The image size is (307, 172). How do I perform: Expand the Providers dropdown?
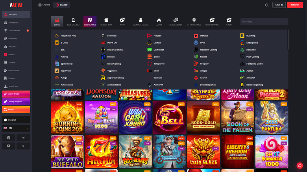coord(264,22)
